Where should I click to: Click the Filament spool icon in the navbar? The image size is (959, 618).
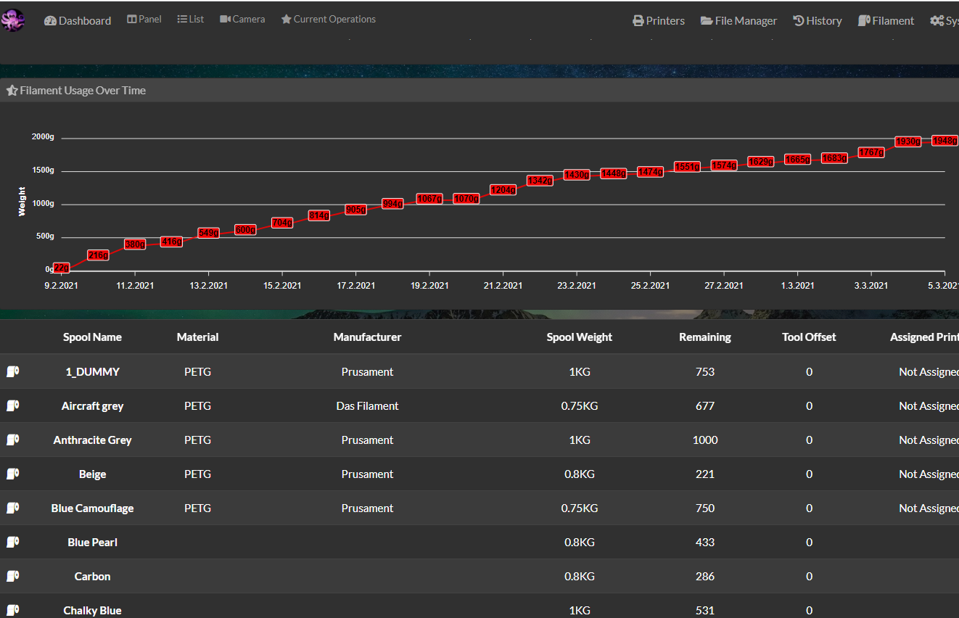pos(863,20)
